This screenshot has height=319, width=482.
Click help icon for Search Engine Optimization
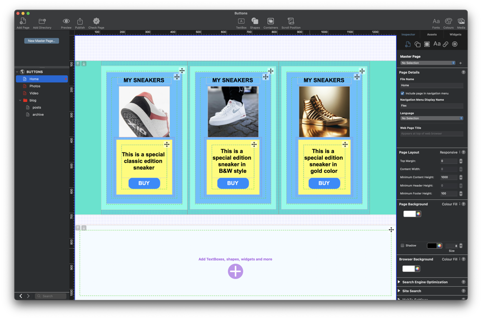pyautogui.click(x=463, y=282)
